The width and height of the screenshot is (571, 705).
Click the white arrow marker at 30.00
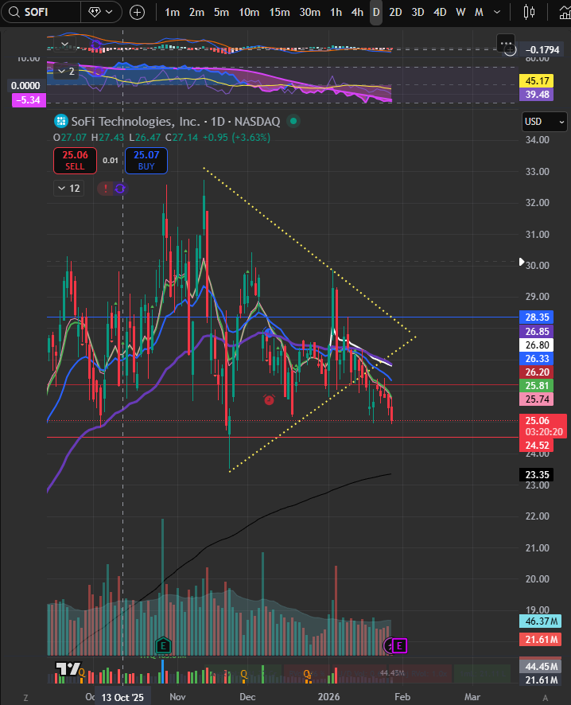pos(522,262)
